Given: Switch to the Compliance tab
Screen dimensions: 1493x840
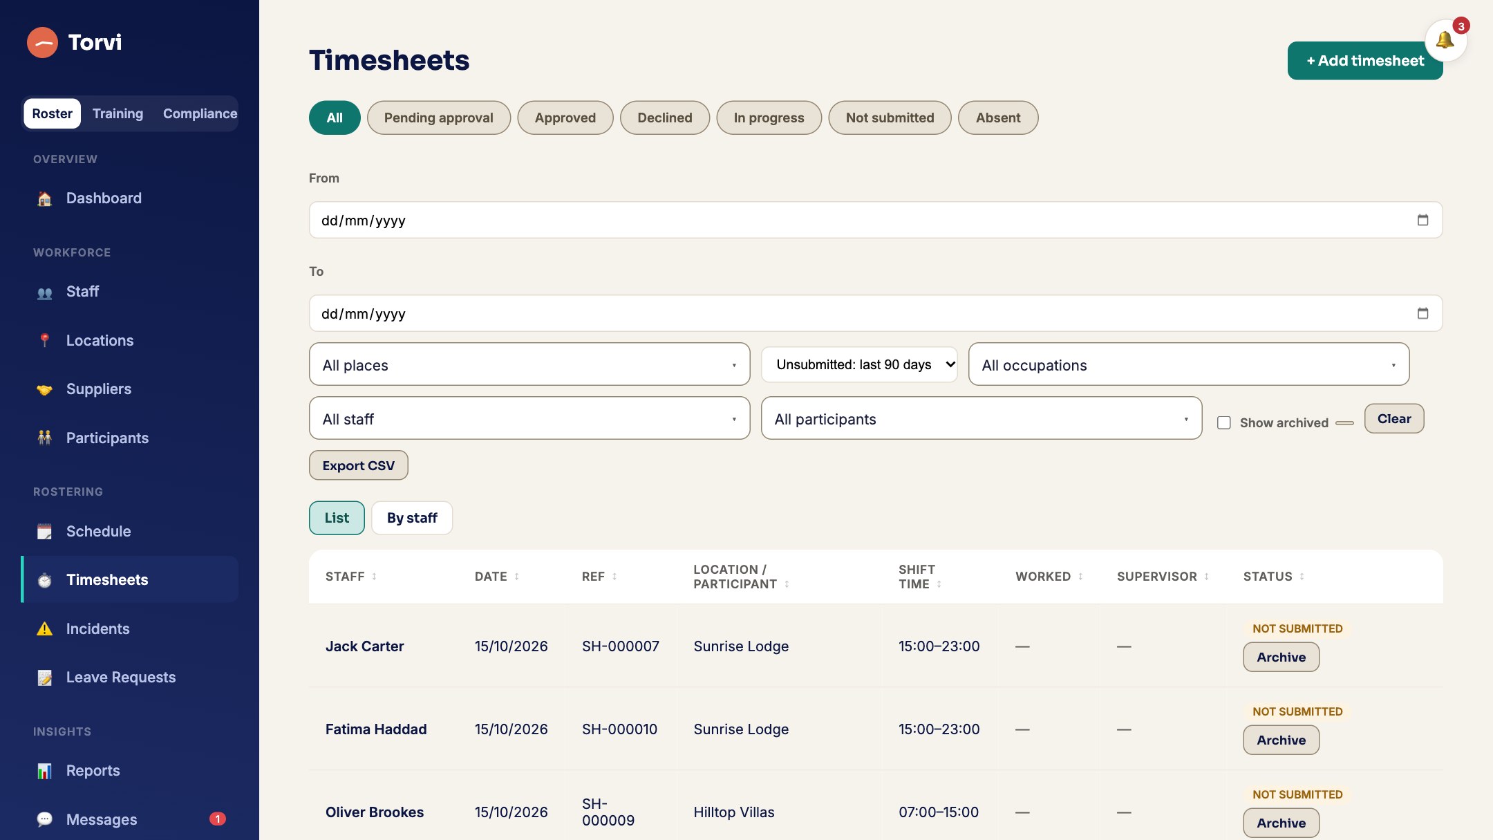Looking at the screenshot, I should coord(200,113).
